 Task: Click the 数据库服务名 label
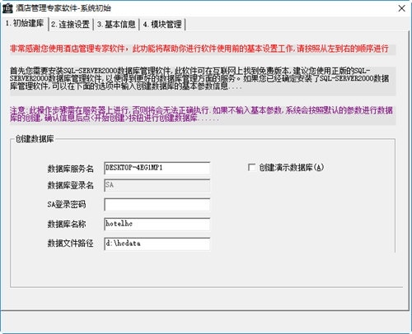pyautogui.click(x=71, y=169)
